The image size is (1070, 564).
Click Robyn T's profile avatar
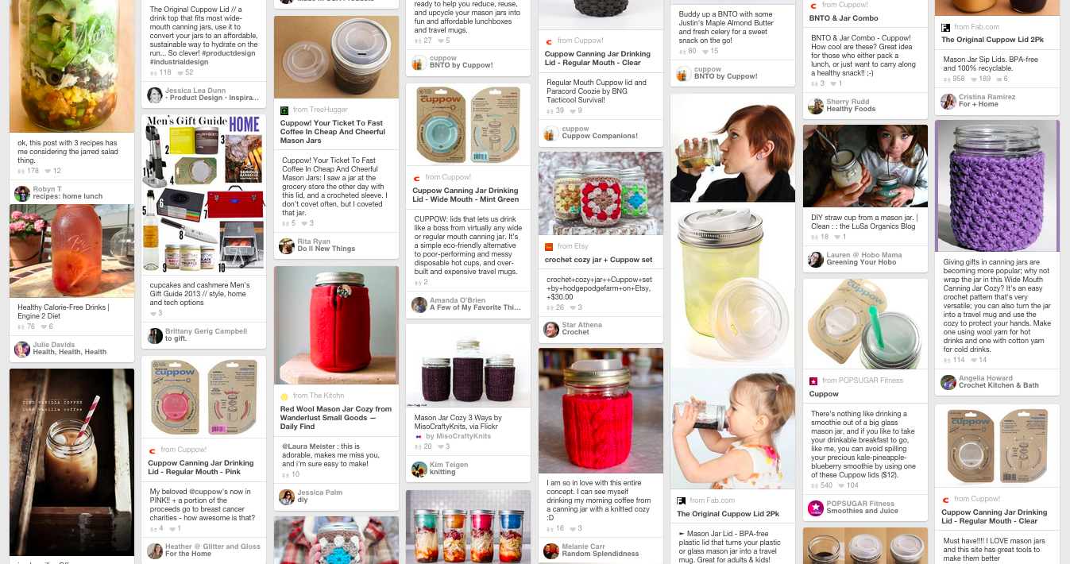(22, 193)
